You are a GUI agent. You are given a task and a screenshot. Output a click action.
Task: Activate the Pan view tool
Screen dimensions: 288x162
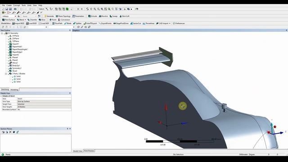coord(91,9)
